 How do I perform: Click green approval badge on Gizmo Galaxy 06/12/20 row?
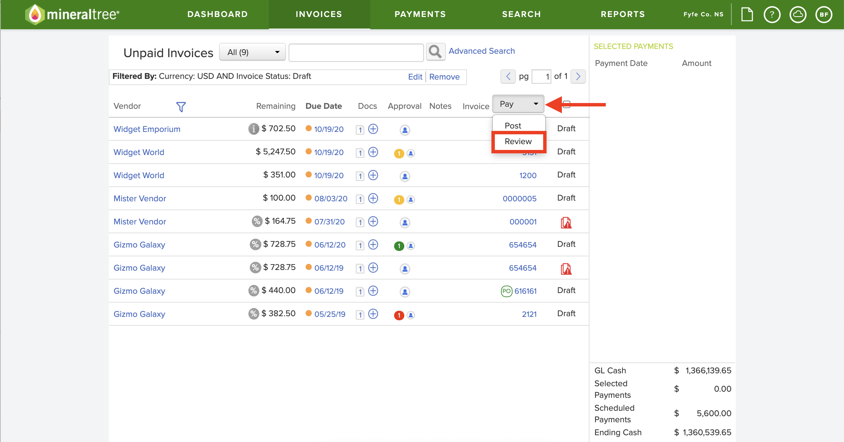[x=399, y=246]
